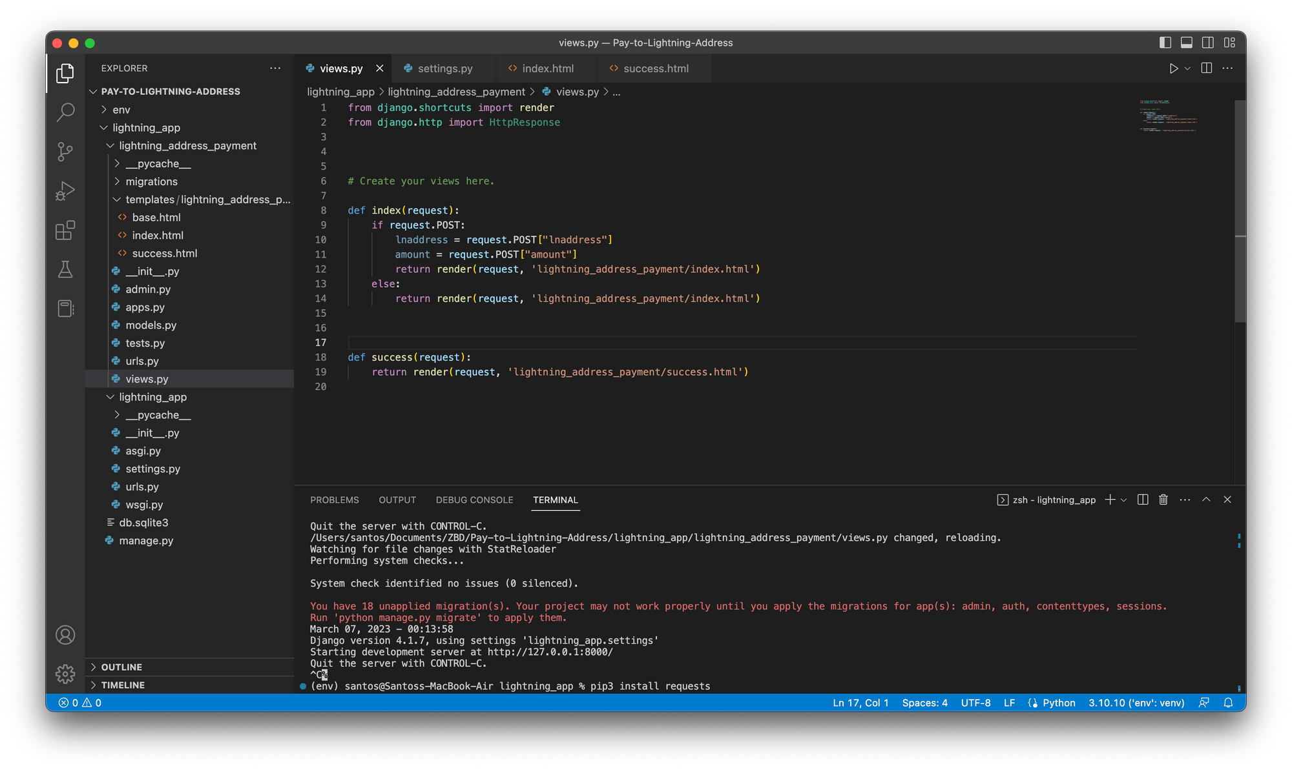Select the TERMINAL panel tab
The height and width of the screenshot is (772, 1292).
coord(556,500)
